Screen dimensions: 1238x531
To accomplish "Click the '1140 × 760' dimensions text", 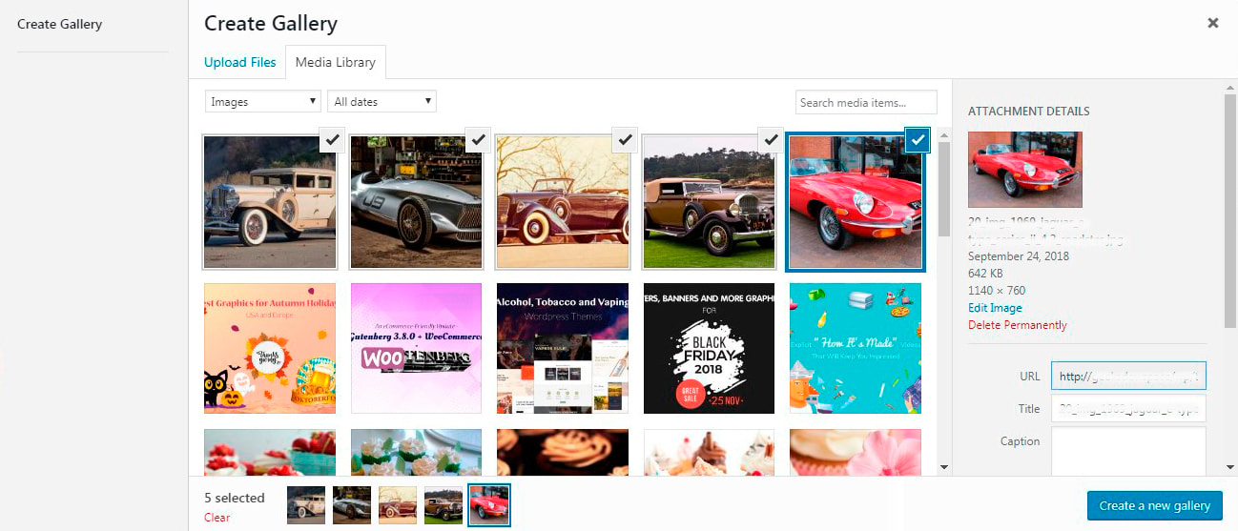I will [x=997, y=291].
